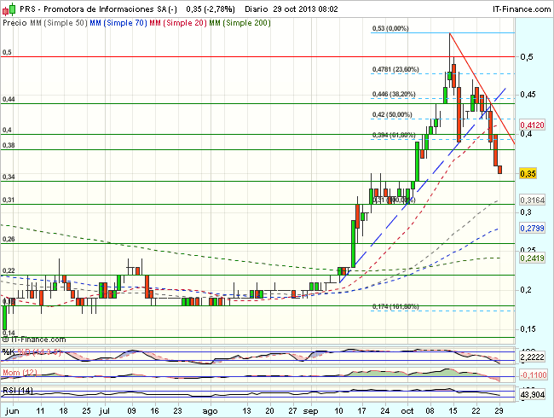Click the MM (Simple 200) legend entry
Screen dimensions: 554x418
(x=239, y=23)
